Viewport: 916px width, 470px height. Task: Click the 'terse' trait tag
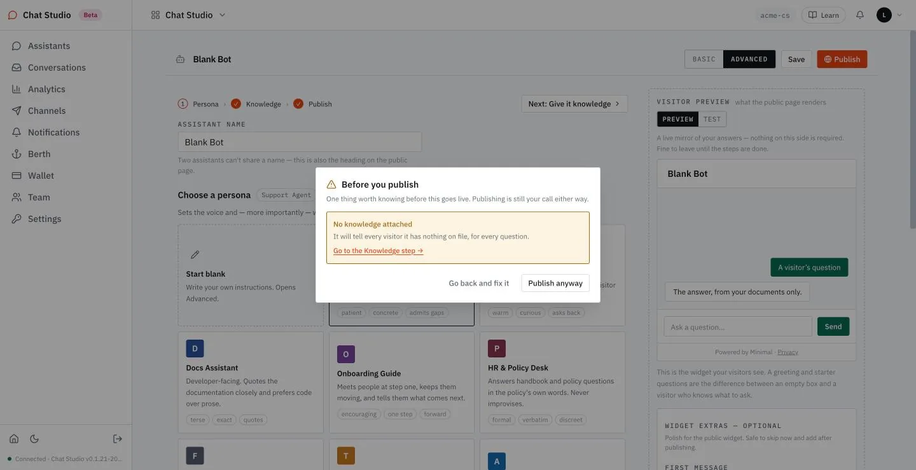(x=198, y=420)
